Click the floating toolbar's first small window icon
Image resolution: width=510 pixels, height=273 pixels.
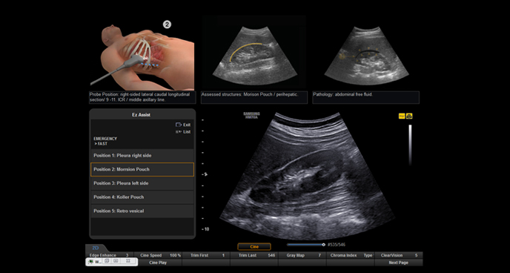[x=107, y=261]
